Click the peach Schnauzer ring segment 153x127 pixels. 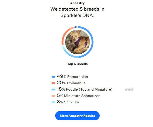coord(72,28)
